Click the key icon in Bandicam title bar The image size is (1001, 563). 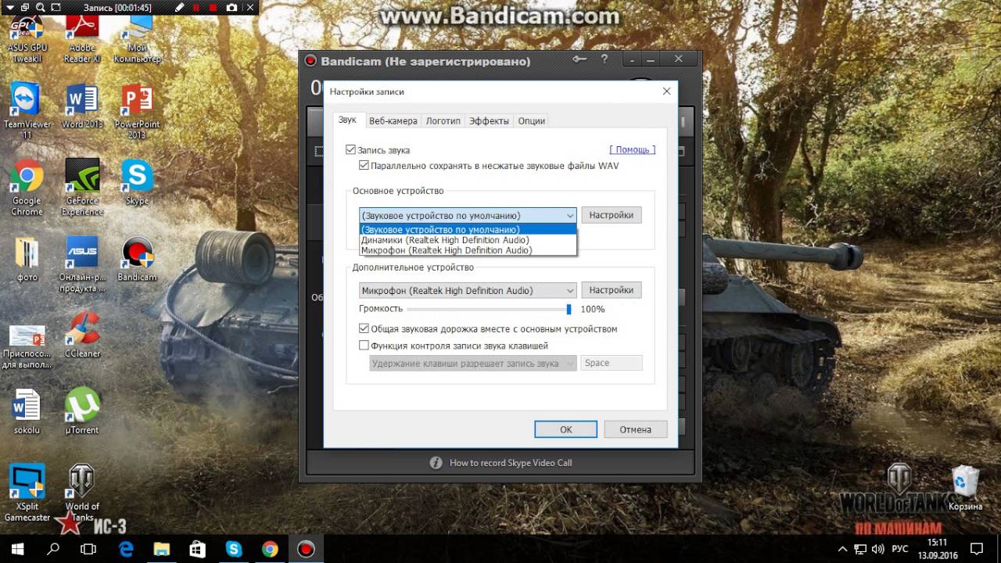579,59
